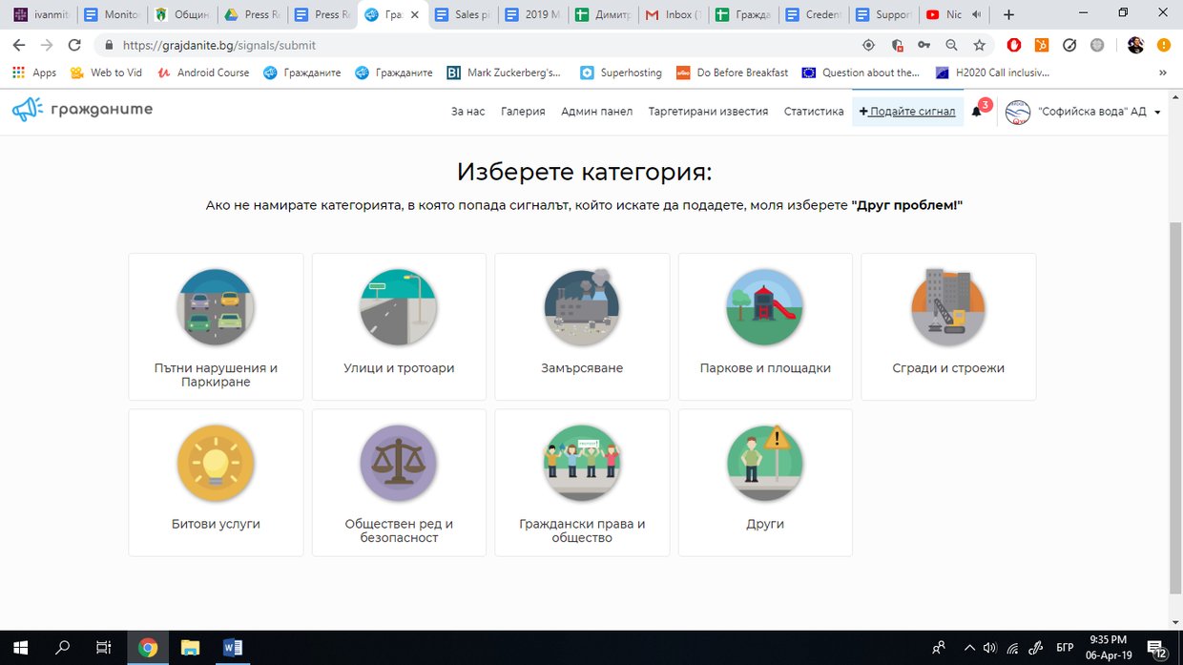Open 'Статистика' in the navigation bar
The image size is (1183, 665).
[x=814, y=112]
